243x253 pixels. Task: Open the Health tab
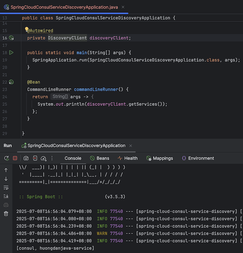click(128, 158)
